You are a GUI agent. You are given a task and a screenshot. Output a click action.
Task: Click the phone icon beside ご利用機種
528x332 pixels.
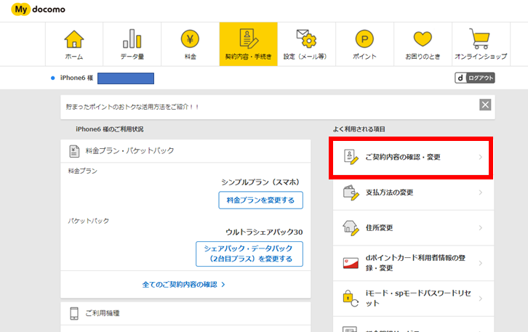(74, 313)
